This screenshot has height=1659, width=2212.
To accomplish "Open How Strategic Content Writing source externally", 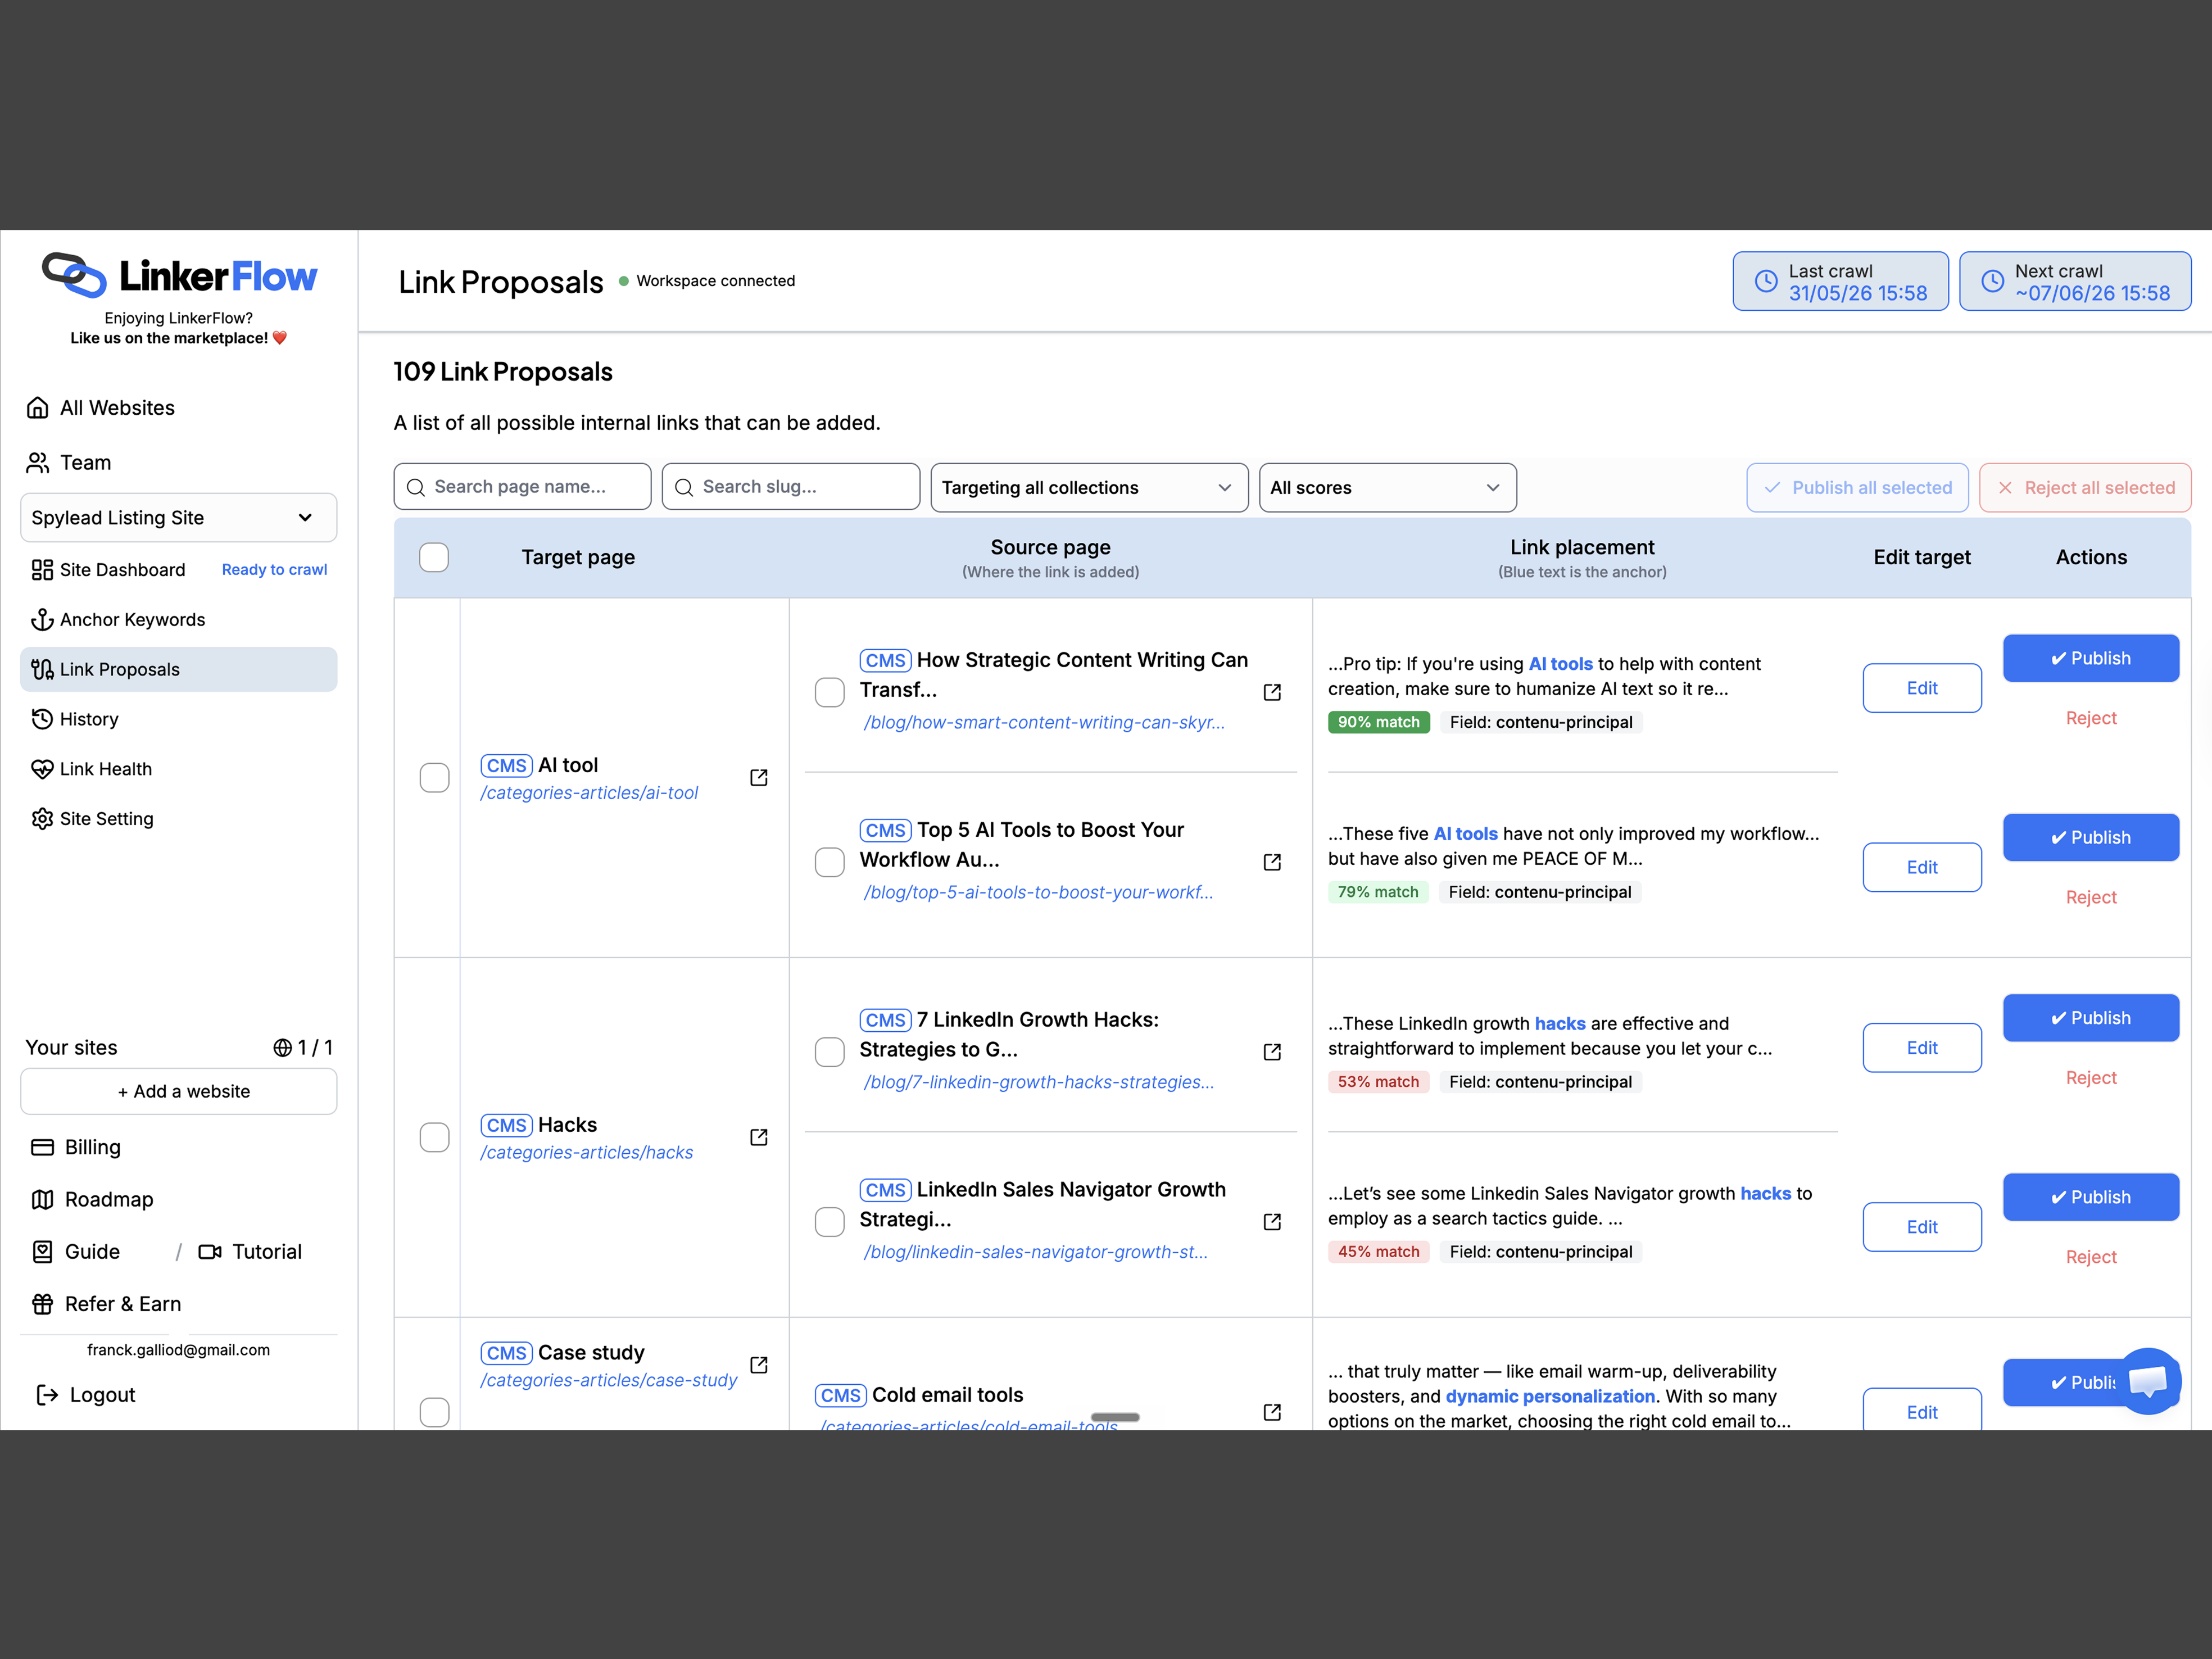I will coord(1272,692).
